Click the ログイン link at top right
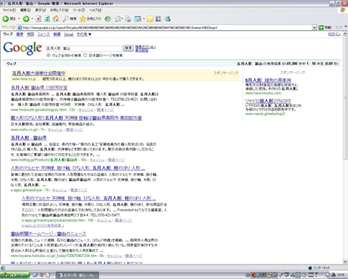This screenshot has width=348, height=279. [334, 34]
